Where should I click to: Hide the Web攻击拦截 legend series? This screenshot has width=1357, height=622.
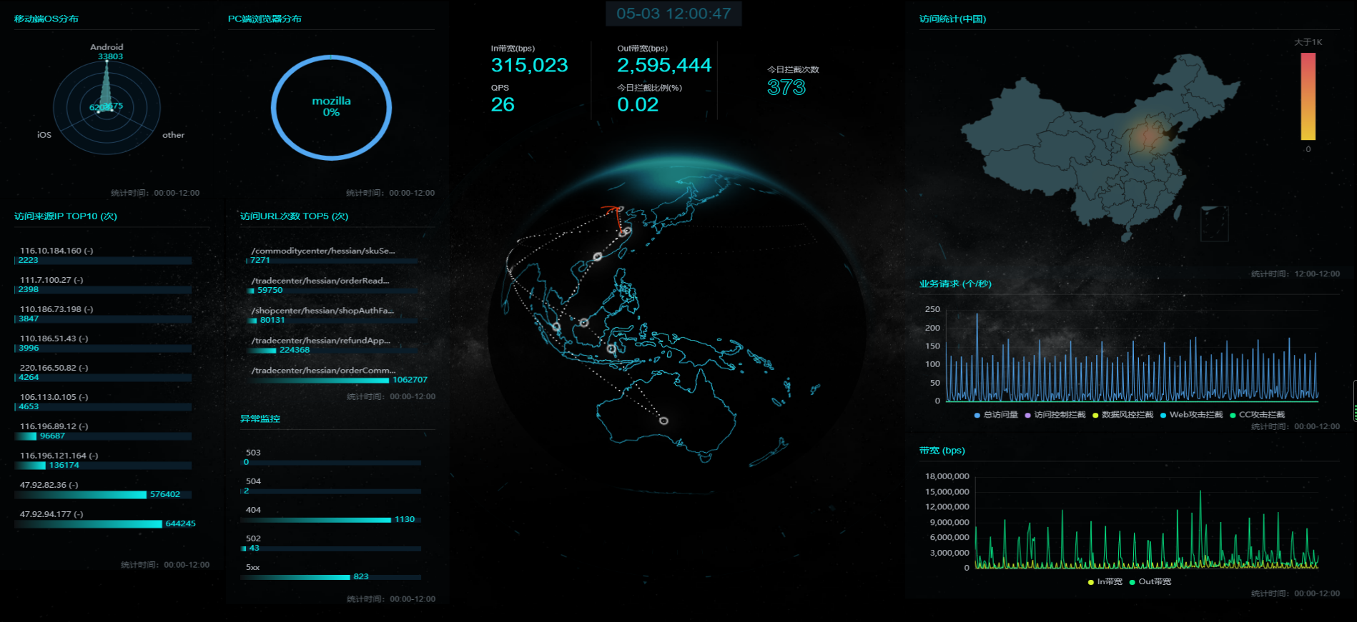1191,415
